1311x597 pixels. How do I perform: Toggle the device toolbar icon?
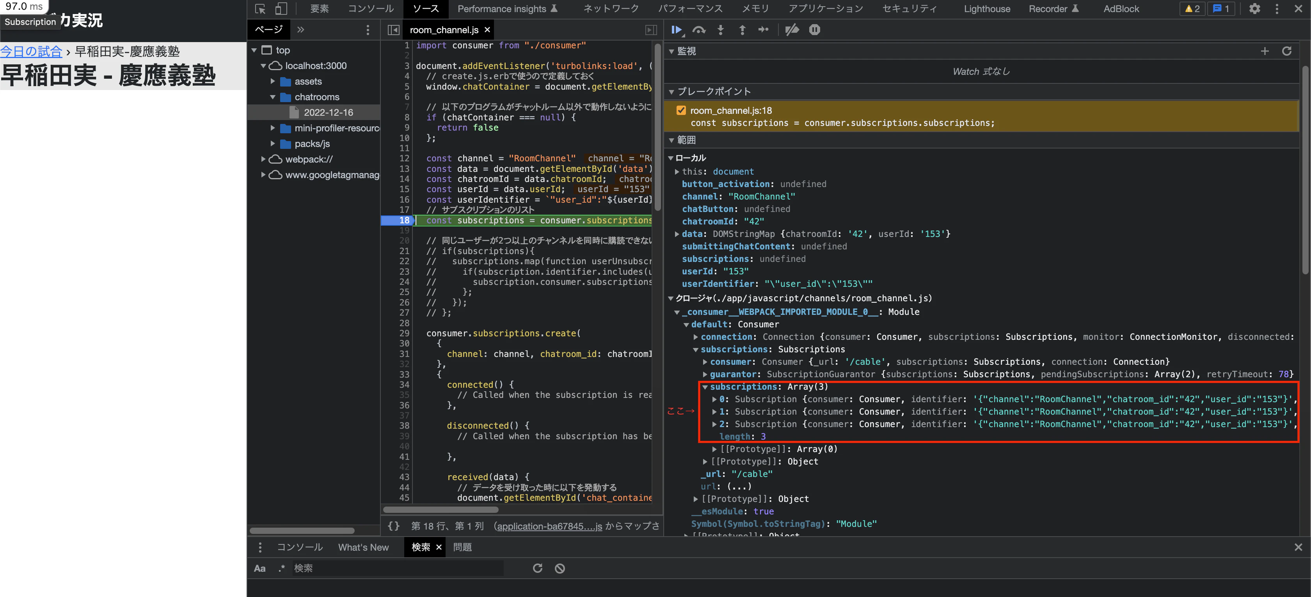pos(281,9)
